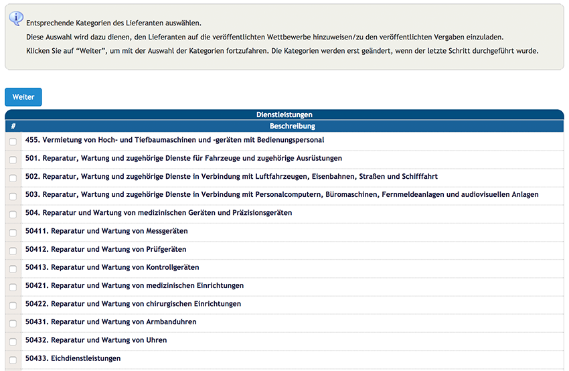The height and width of the screenshot is (371, 569).
Task: Tick 50422 chirurgischen Einrichtungen checkbox
Action: pyautogui.click(x=13, y=305)
